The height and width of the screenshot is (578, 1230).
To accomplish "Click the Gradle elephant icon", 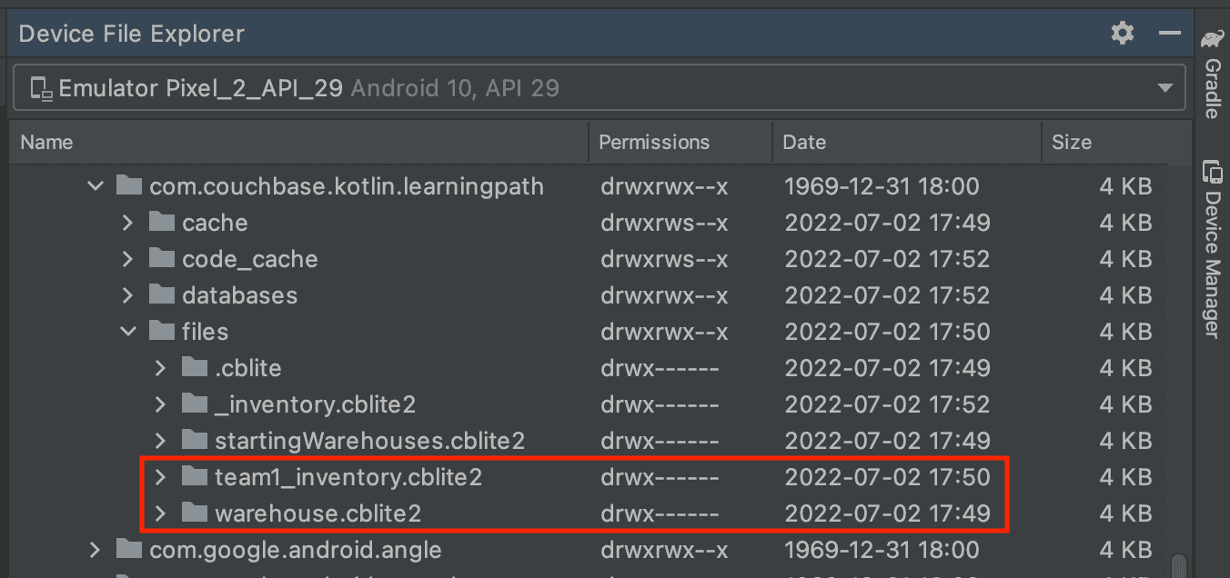I will tap(1212, 39).
